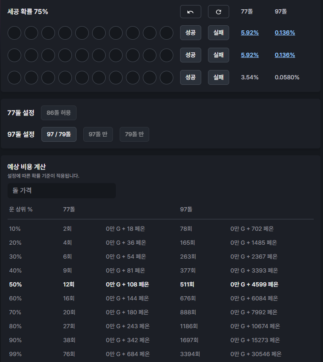Click the 3394회 cell
323x362 pixels.
click(x=190, y=354)
